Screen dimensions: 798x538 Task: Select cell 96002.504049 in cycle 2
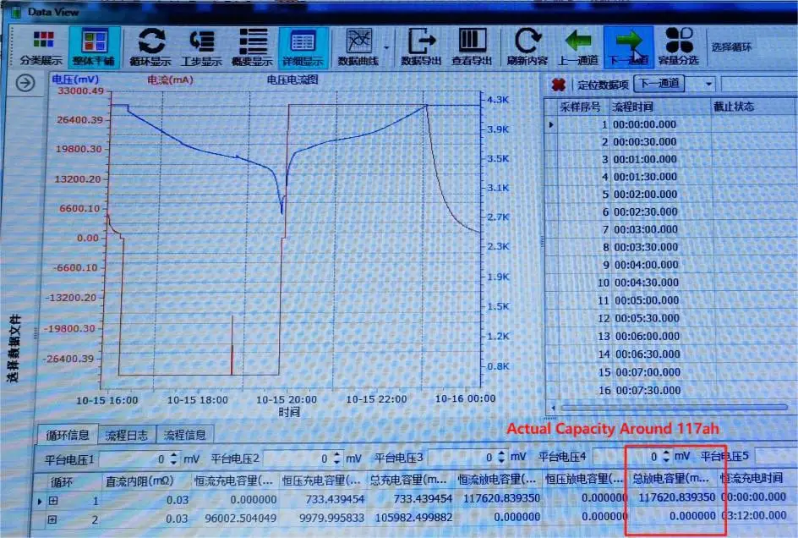(240, 519)
